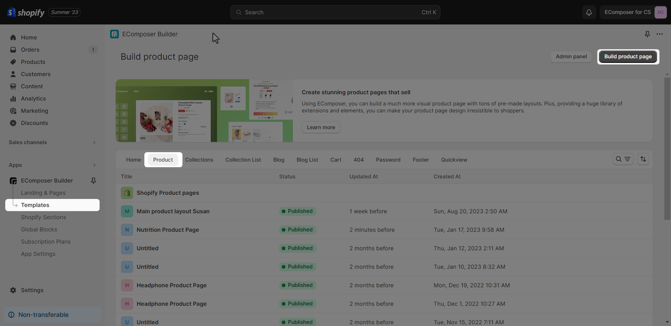This screenshot has width=671, height=326.
Task: Click the Customers person icon
Action: (x=13, y=74)
